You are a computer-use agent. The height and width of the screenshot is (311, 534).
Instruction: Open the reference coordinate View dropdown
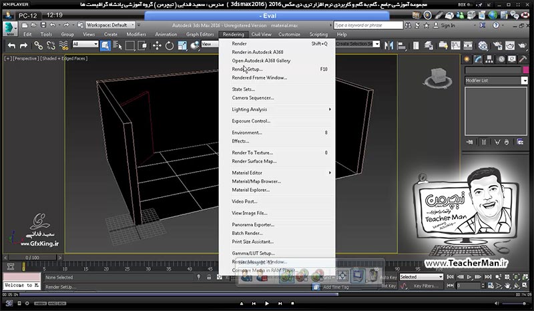click(x=210, y=44)
